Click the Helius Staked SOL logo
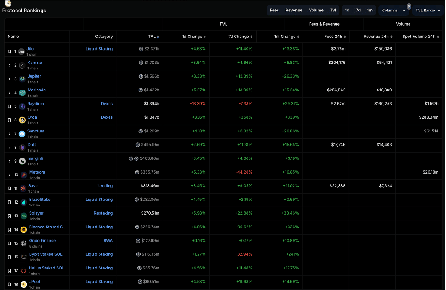The image size is (446, 290). click(24, 271)
